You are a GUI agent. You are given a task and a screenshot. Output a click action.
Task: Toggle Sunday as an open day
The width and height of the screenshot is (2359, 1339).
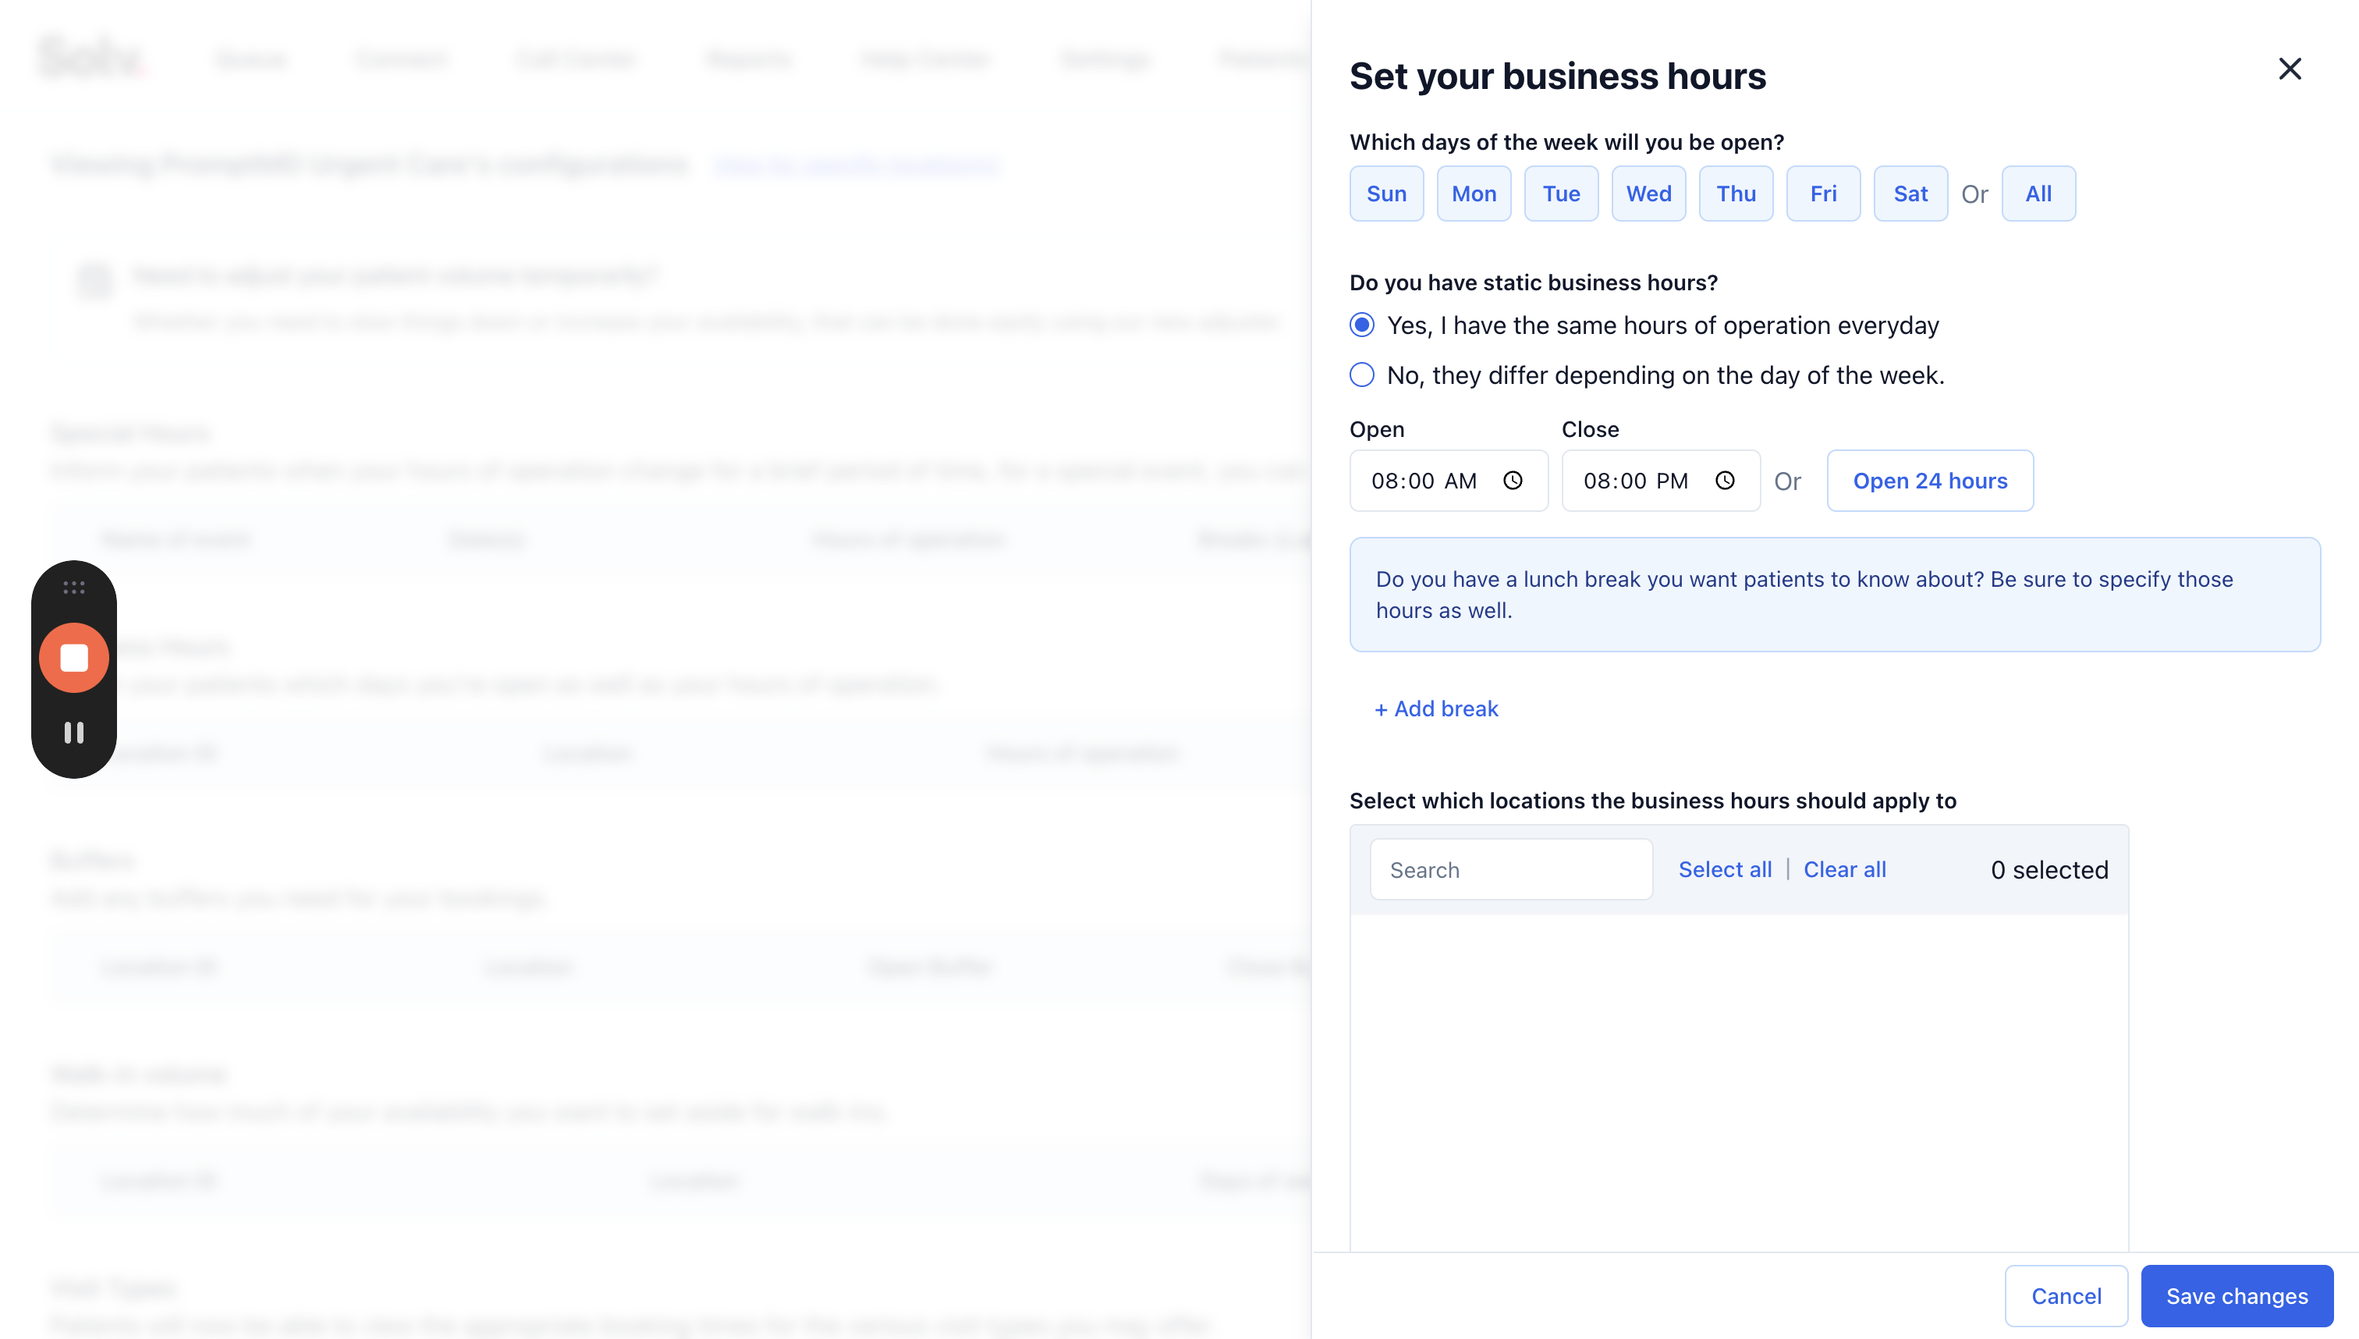coord(1385,194)
